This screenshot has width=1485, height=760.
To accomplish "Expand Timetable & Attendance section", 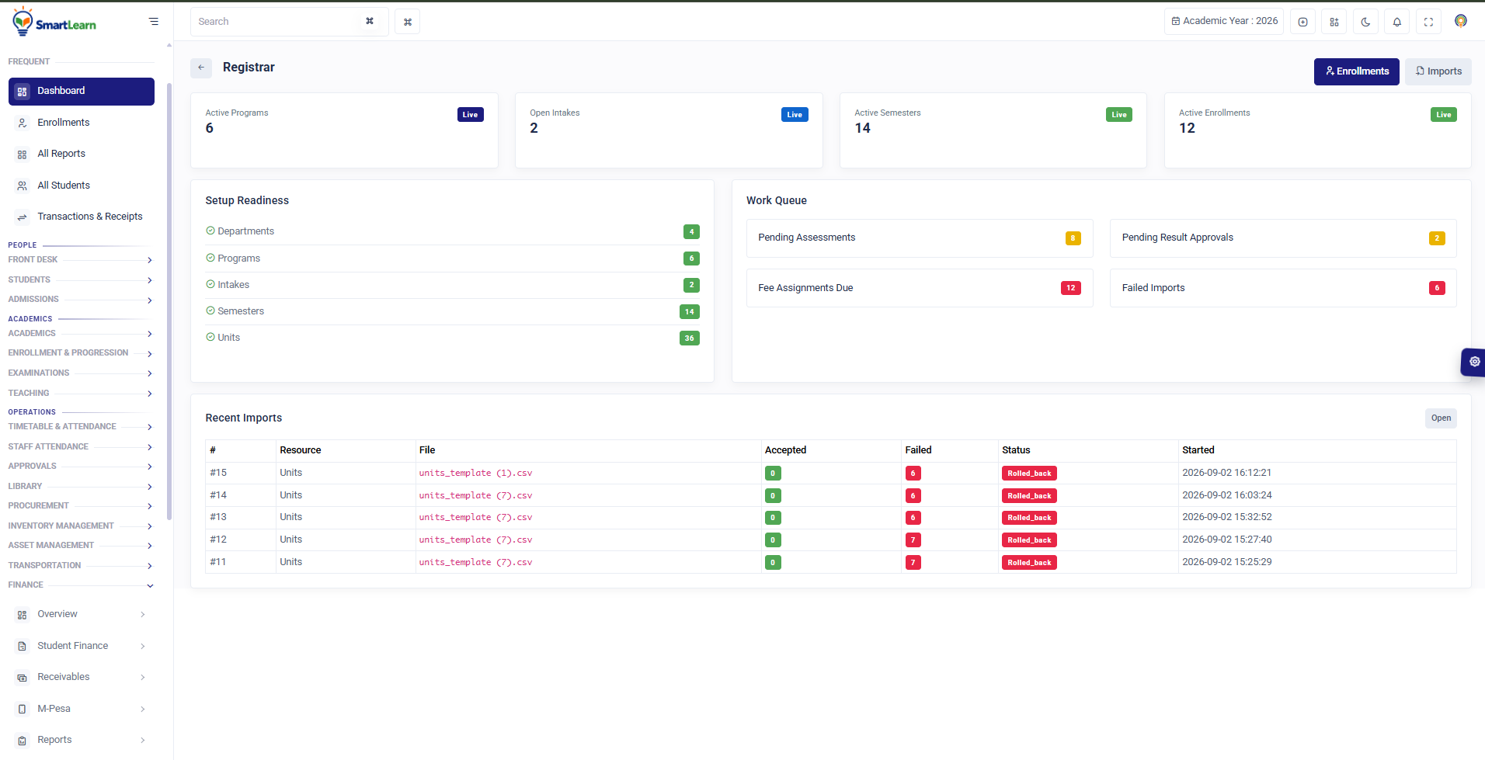I will [x=81, y=427].
